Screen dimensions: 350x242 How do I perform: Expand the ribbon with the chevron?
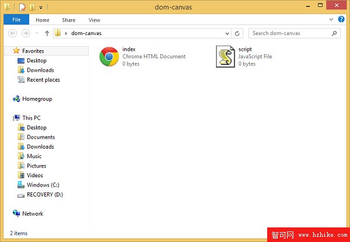point(332,20)
